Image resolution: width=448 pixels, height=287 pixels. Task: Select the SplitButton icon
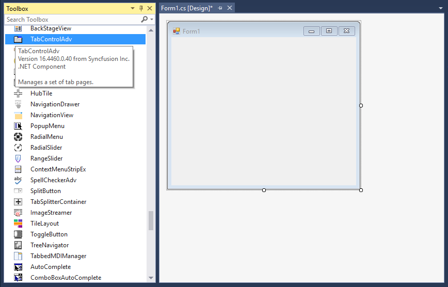pos(18,191)
